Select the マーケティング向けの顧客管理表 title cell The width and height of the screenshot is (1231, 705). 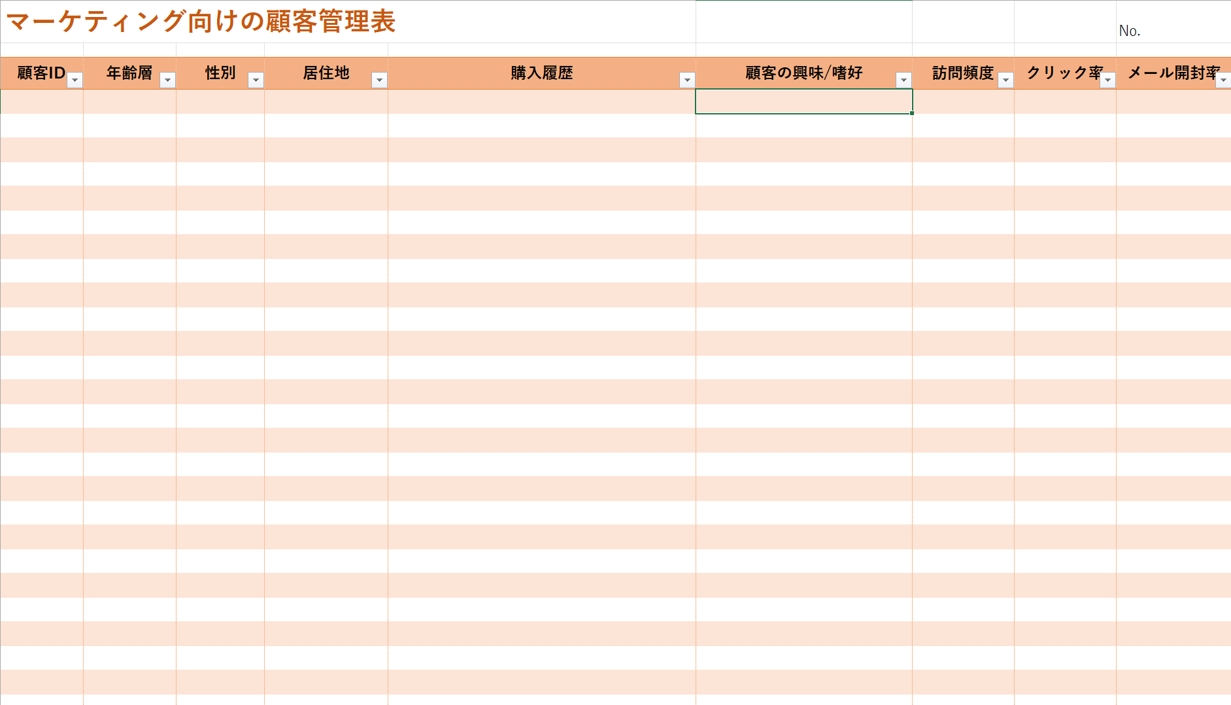[x=201, y=22]
